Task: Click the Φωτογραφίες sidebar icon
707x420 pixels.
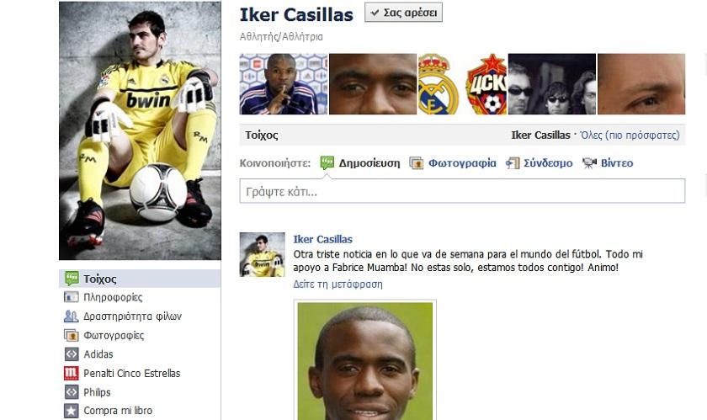Action: [x=72, y=335]
